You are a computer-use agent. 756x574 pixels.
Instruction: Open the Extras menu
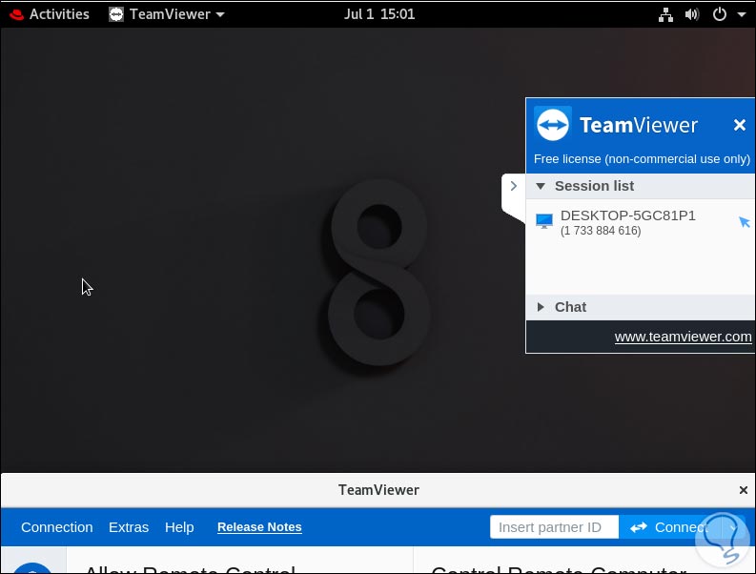click(129, 527)
